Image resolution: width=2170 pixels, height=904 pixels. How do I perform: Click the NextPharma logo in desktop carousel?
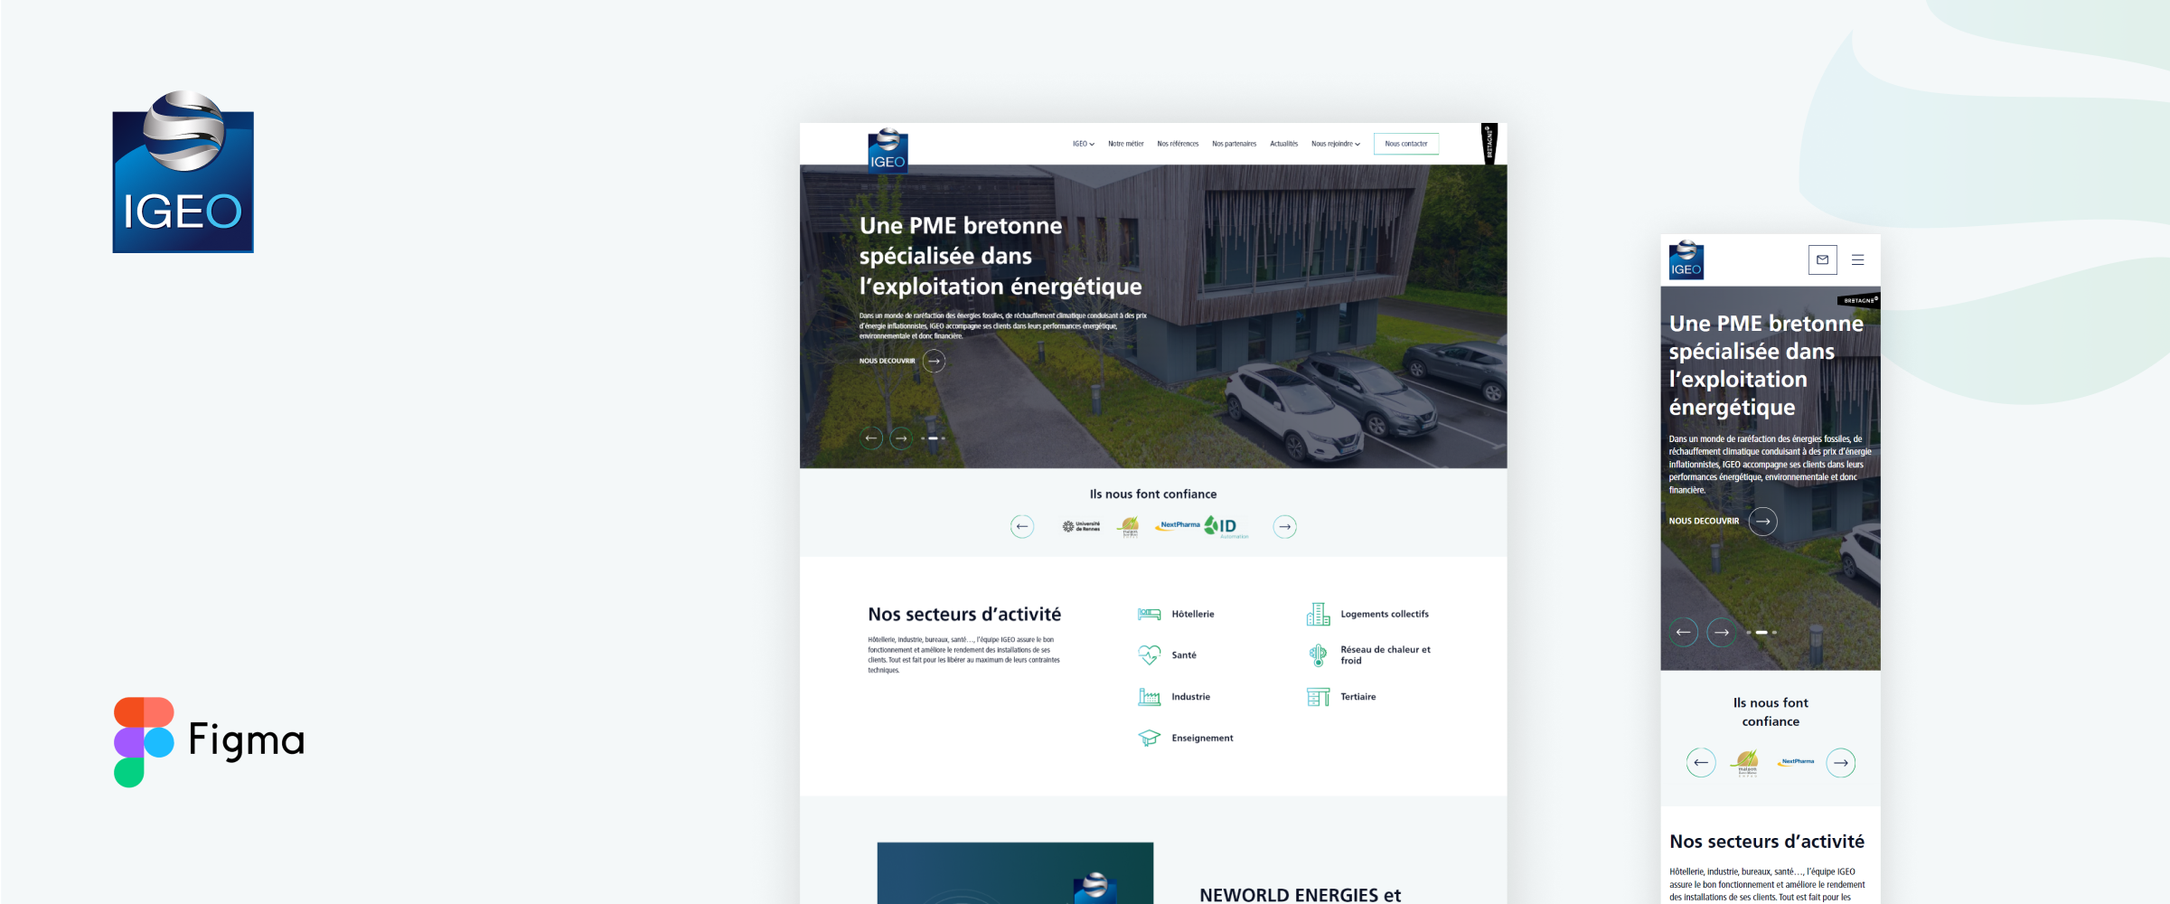coord(1179,525)
